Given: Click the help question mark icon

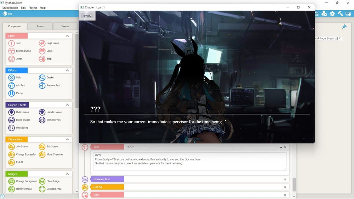Looking at the screenshot, I should pos(2,196).
